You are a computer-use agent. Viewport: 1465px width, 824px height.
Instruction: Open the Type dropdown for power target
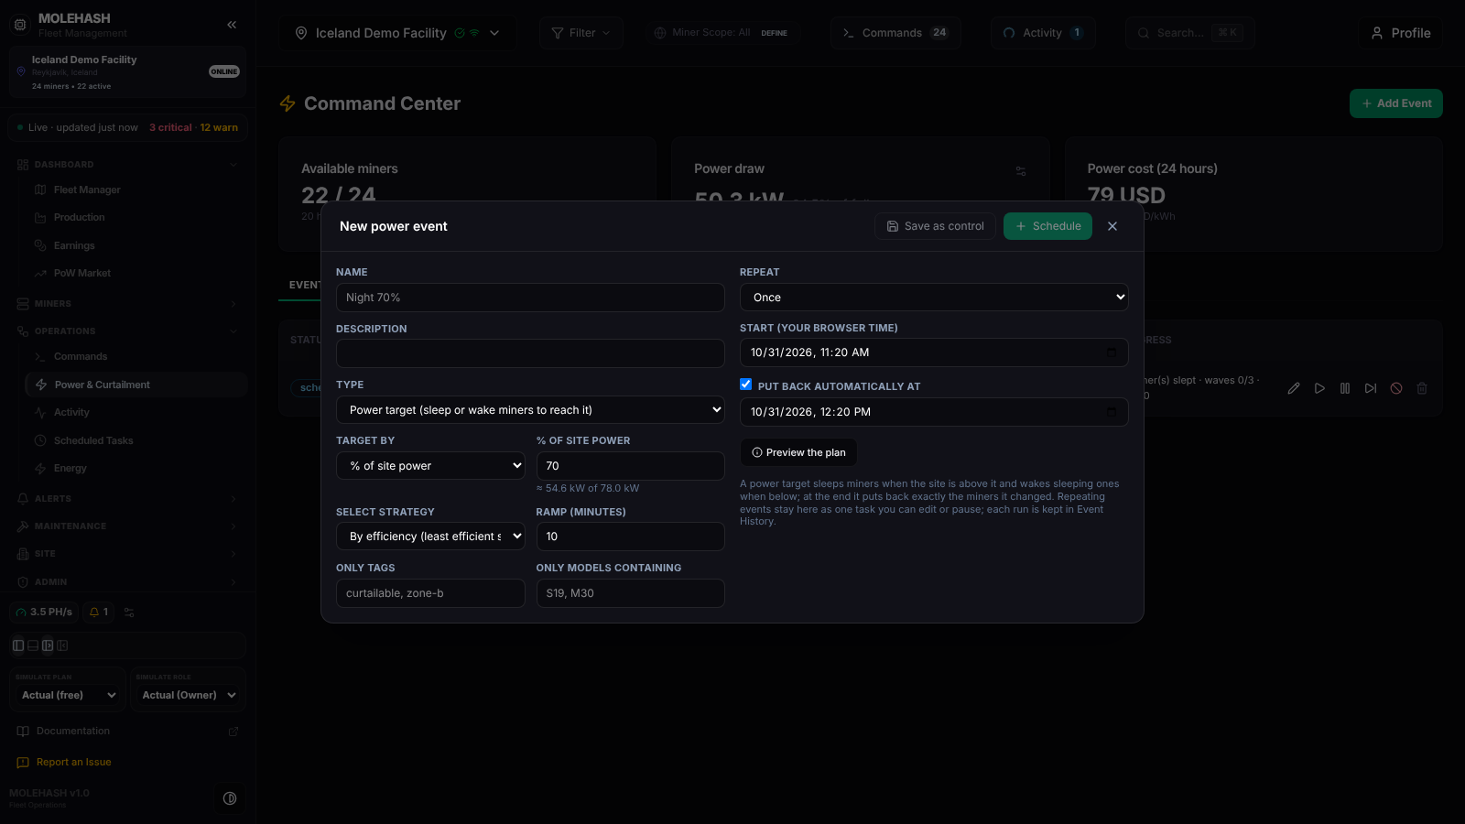coord(530,410)
